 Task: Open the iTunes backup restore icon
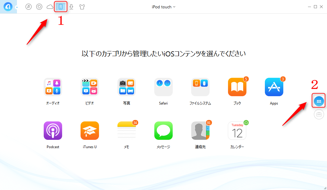[x=39, y=7]
